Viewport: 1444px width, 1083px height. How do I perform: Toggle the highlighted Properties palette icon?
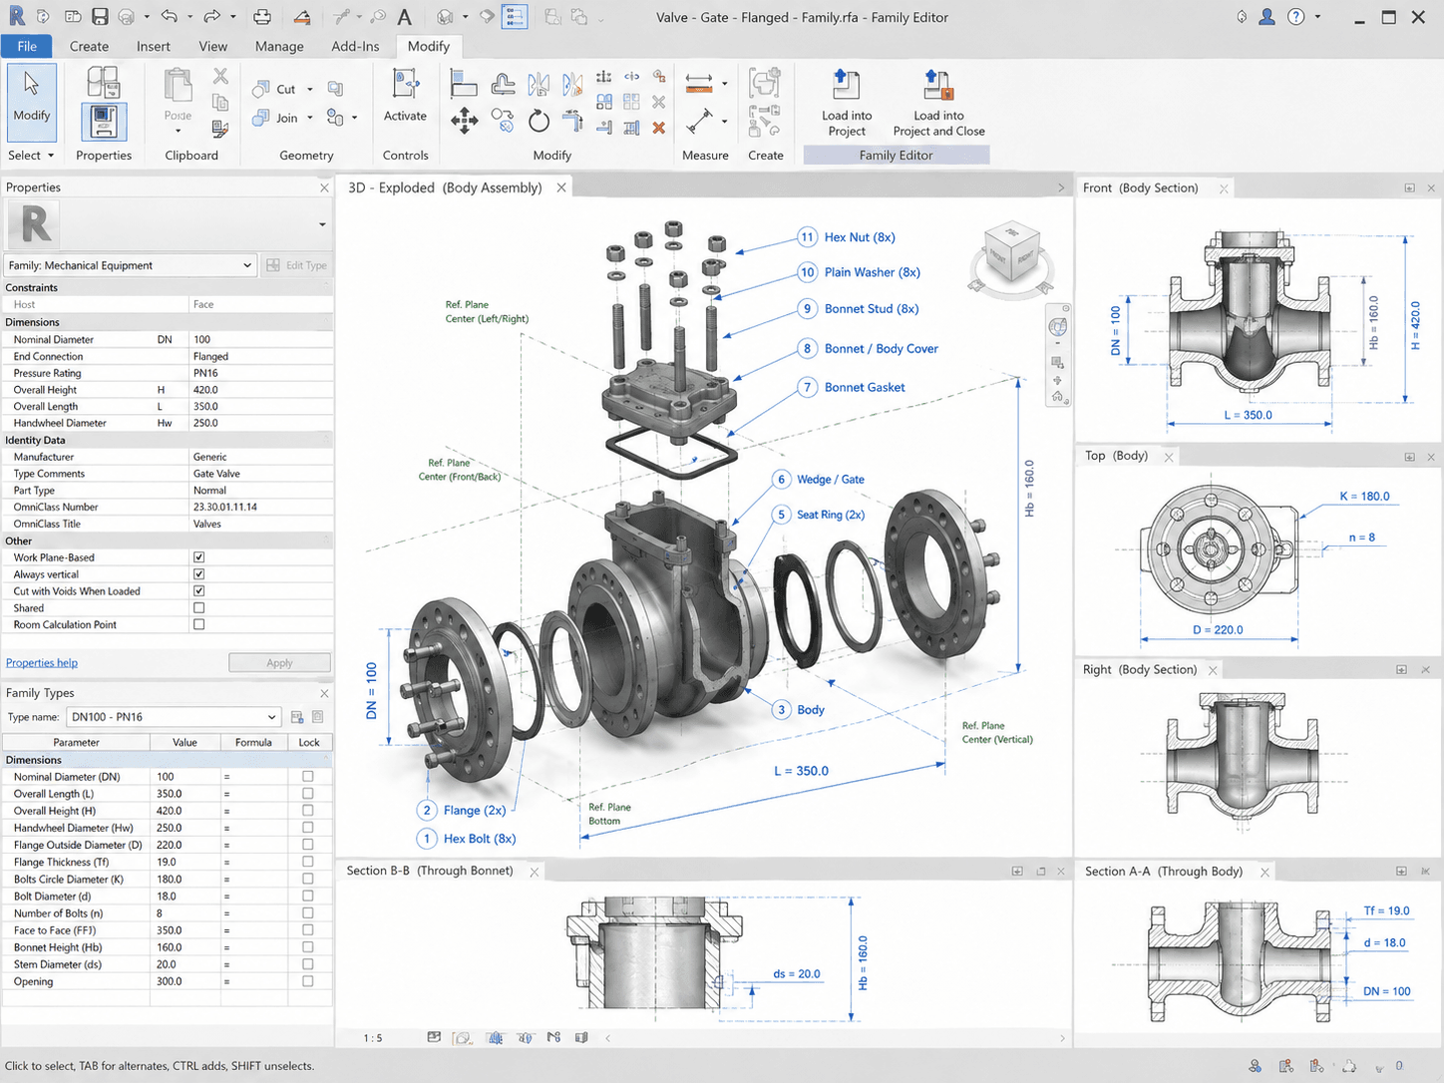click(x=103, y=122)
